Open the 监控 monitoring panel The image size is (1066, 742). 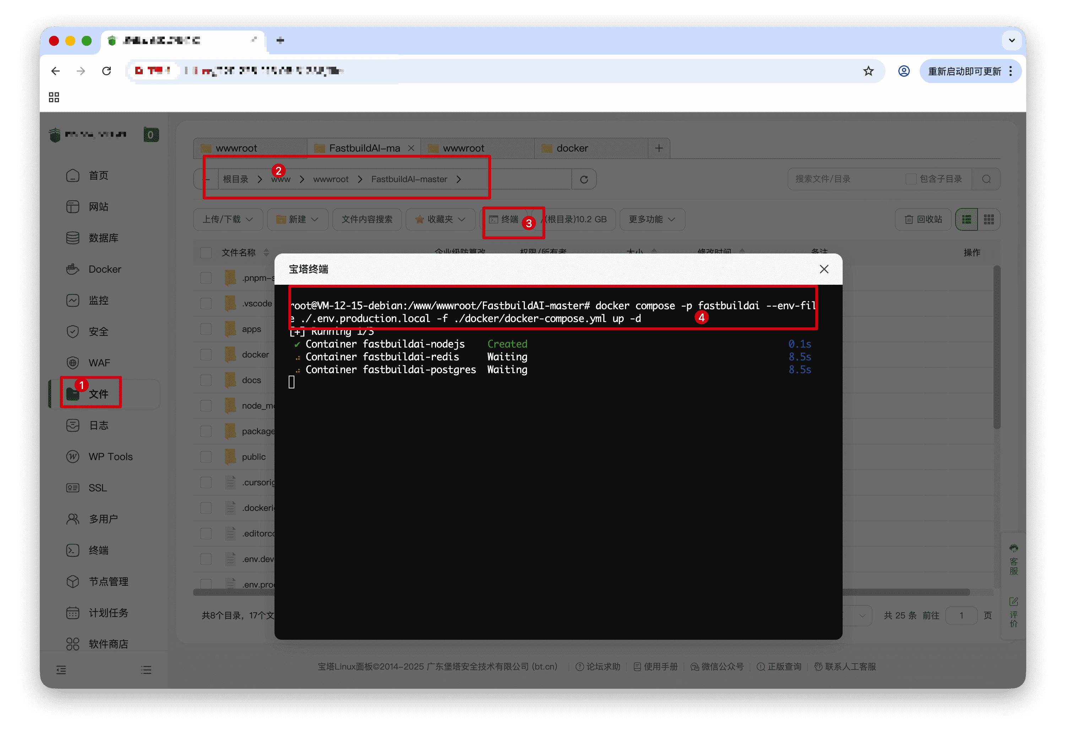pyautogui.click(x=99, y=300)
